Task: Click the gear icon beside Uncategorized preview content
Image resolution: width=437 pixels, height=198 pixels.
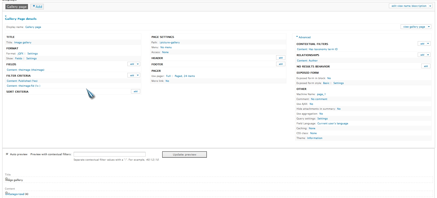Action: 7,193
